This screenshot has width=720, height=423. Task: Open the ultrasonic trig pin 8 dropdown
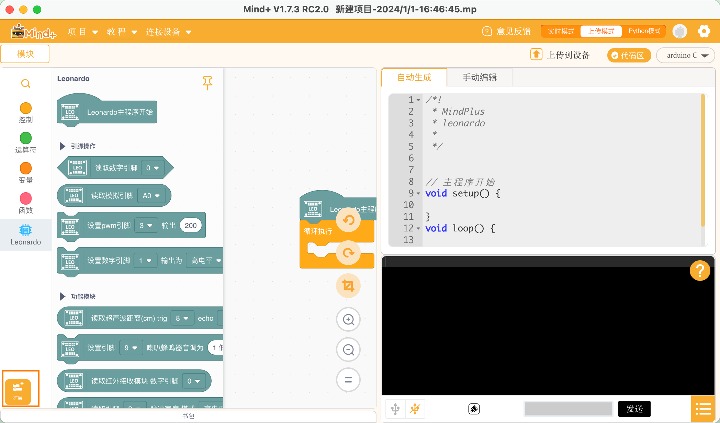[x=182, y=318]
